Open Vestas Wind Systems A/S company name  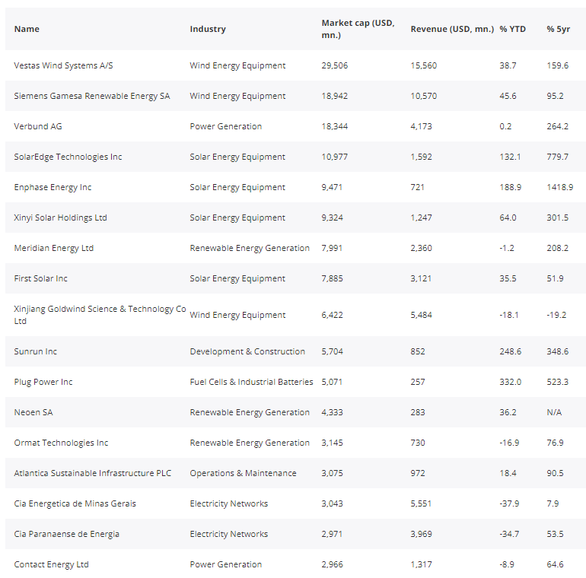tap(63, 65)
